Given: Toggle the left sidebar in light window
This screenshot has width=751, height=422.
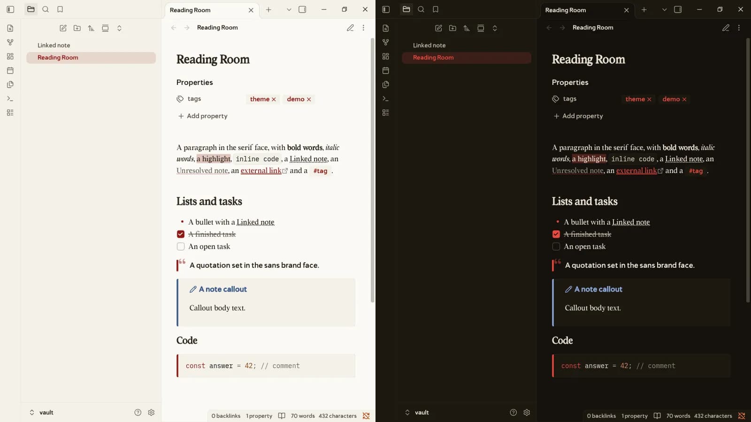Looking at the screenshot, I should pos(10,9).
